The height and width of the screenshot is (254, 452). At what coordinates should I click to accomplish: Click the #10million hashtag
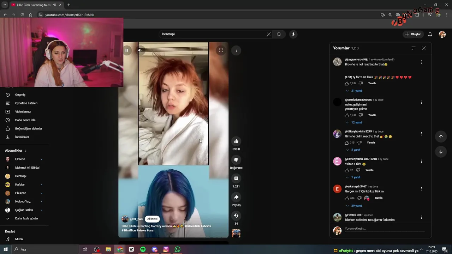pos(129,230)
